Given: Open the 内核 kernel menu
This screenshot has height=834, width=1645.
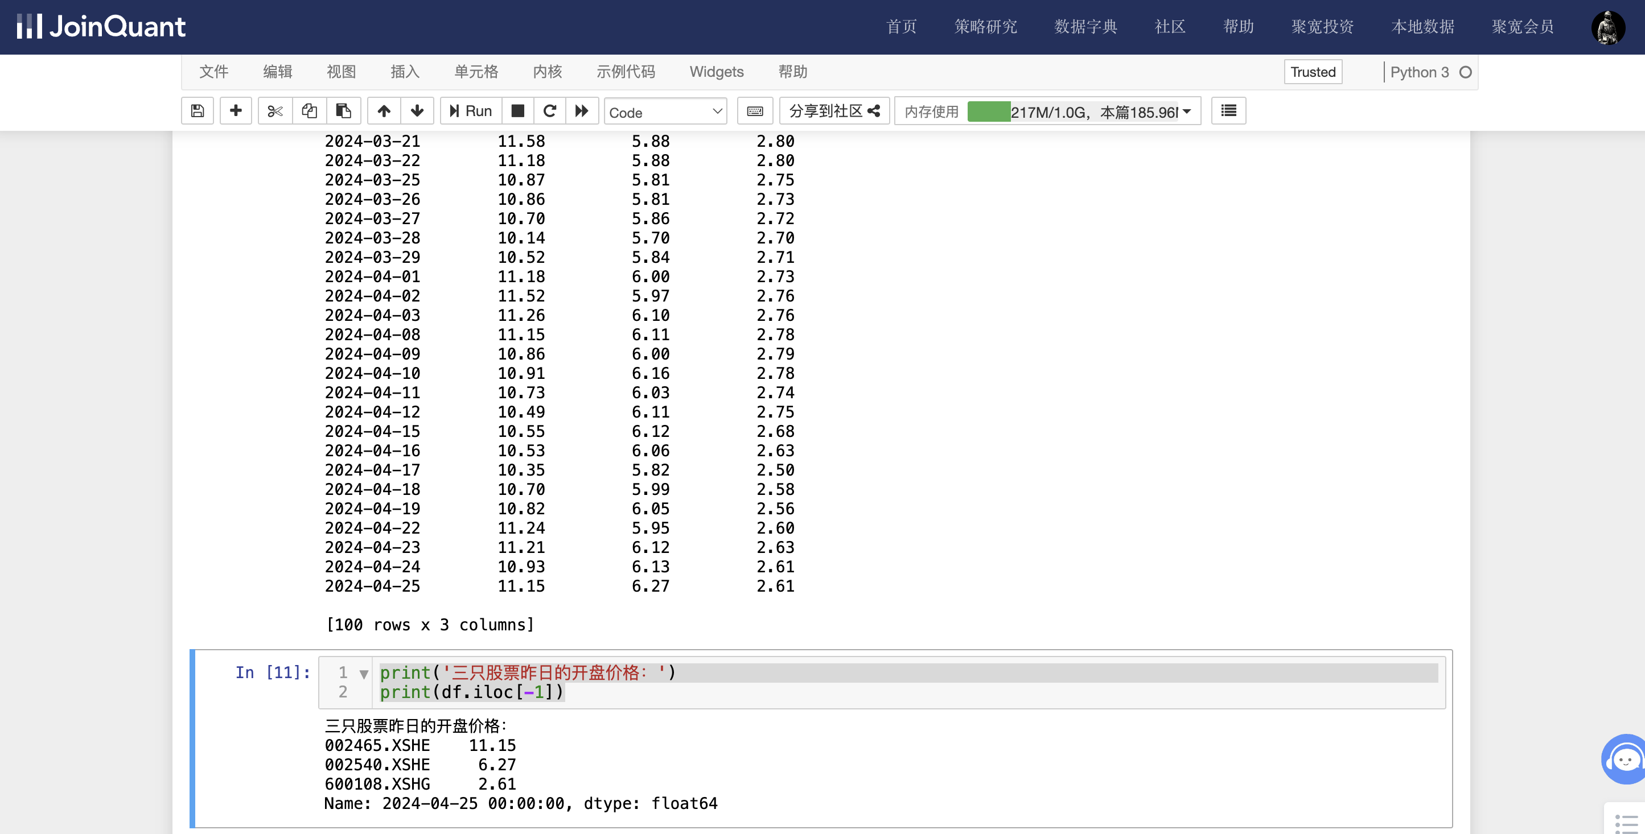Looking at the screenshot, I should click(x=547, y=72).
